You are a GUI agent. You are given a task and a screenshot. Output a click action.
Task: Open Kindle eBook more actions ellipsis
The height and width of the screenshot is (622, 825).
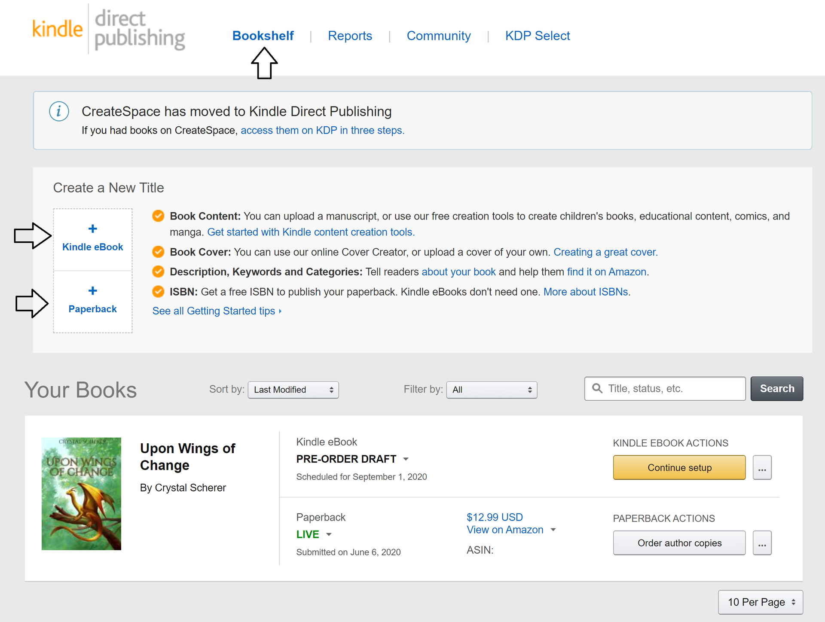tap(762, 467)
